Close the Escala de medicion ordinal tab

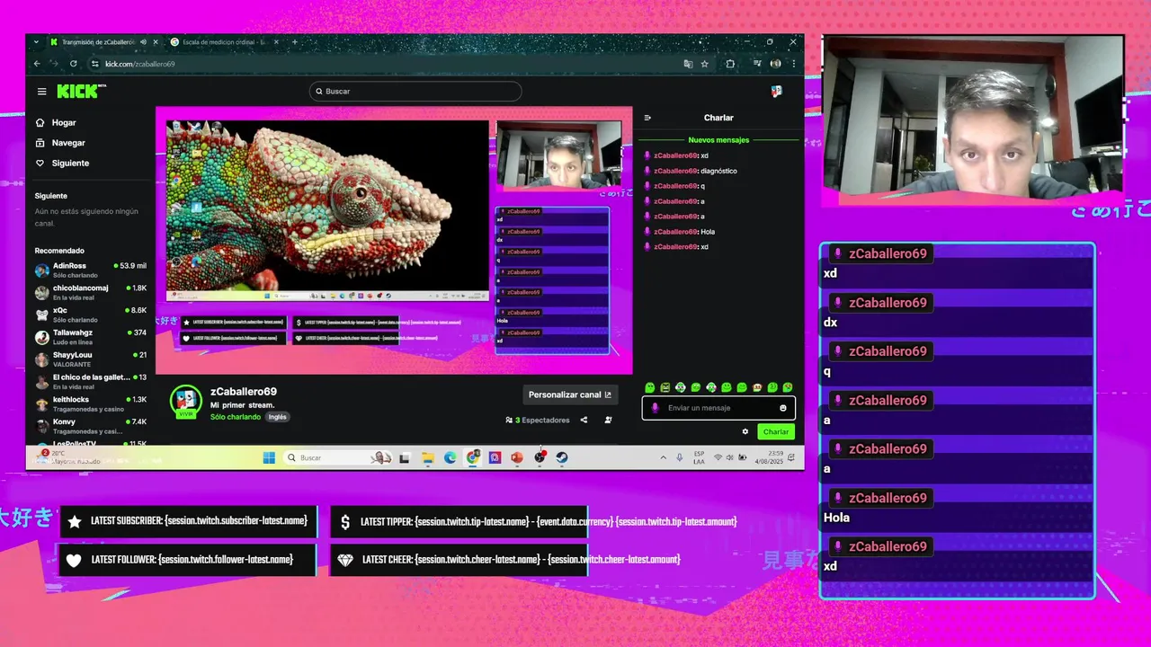(x=277, y=42)
